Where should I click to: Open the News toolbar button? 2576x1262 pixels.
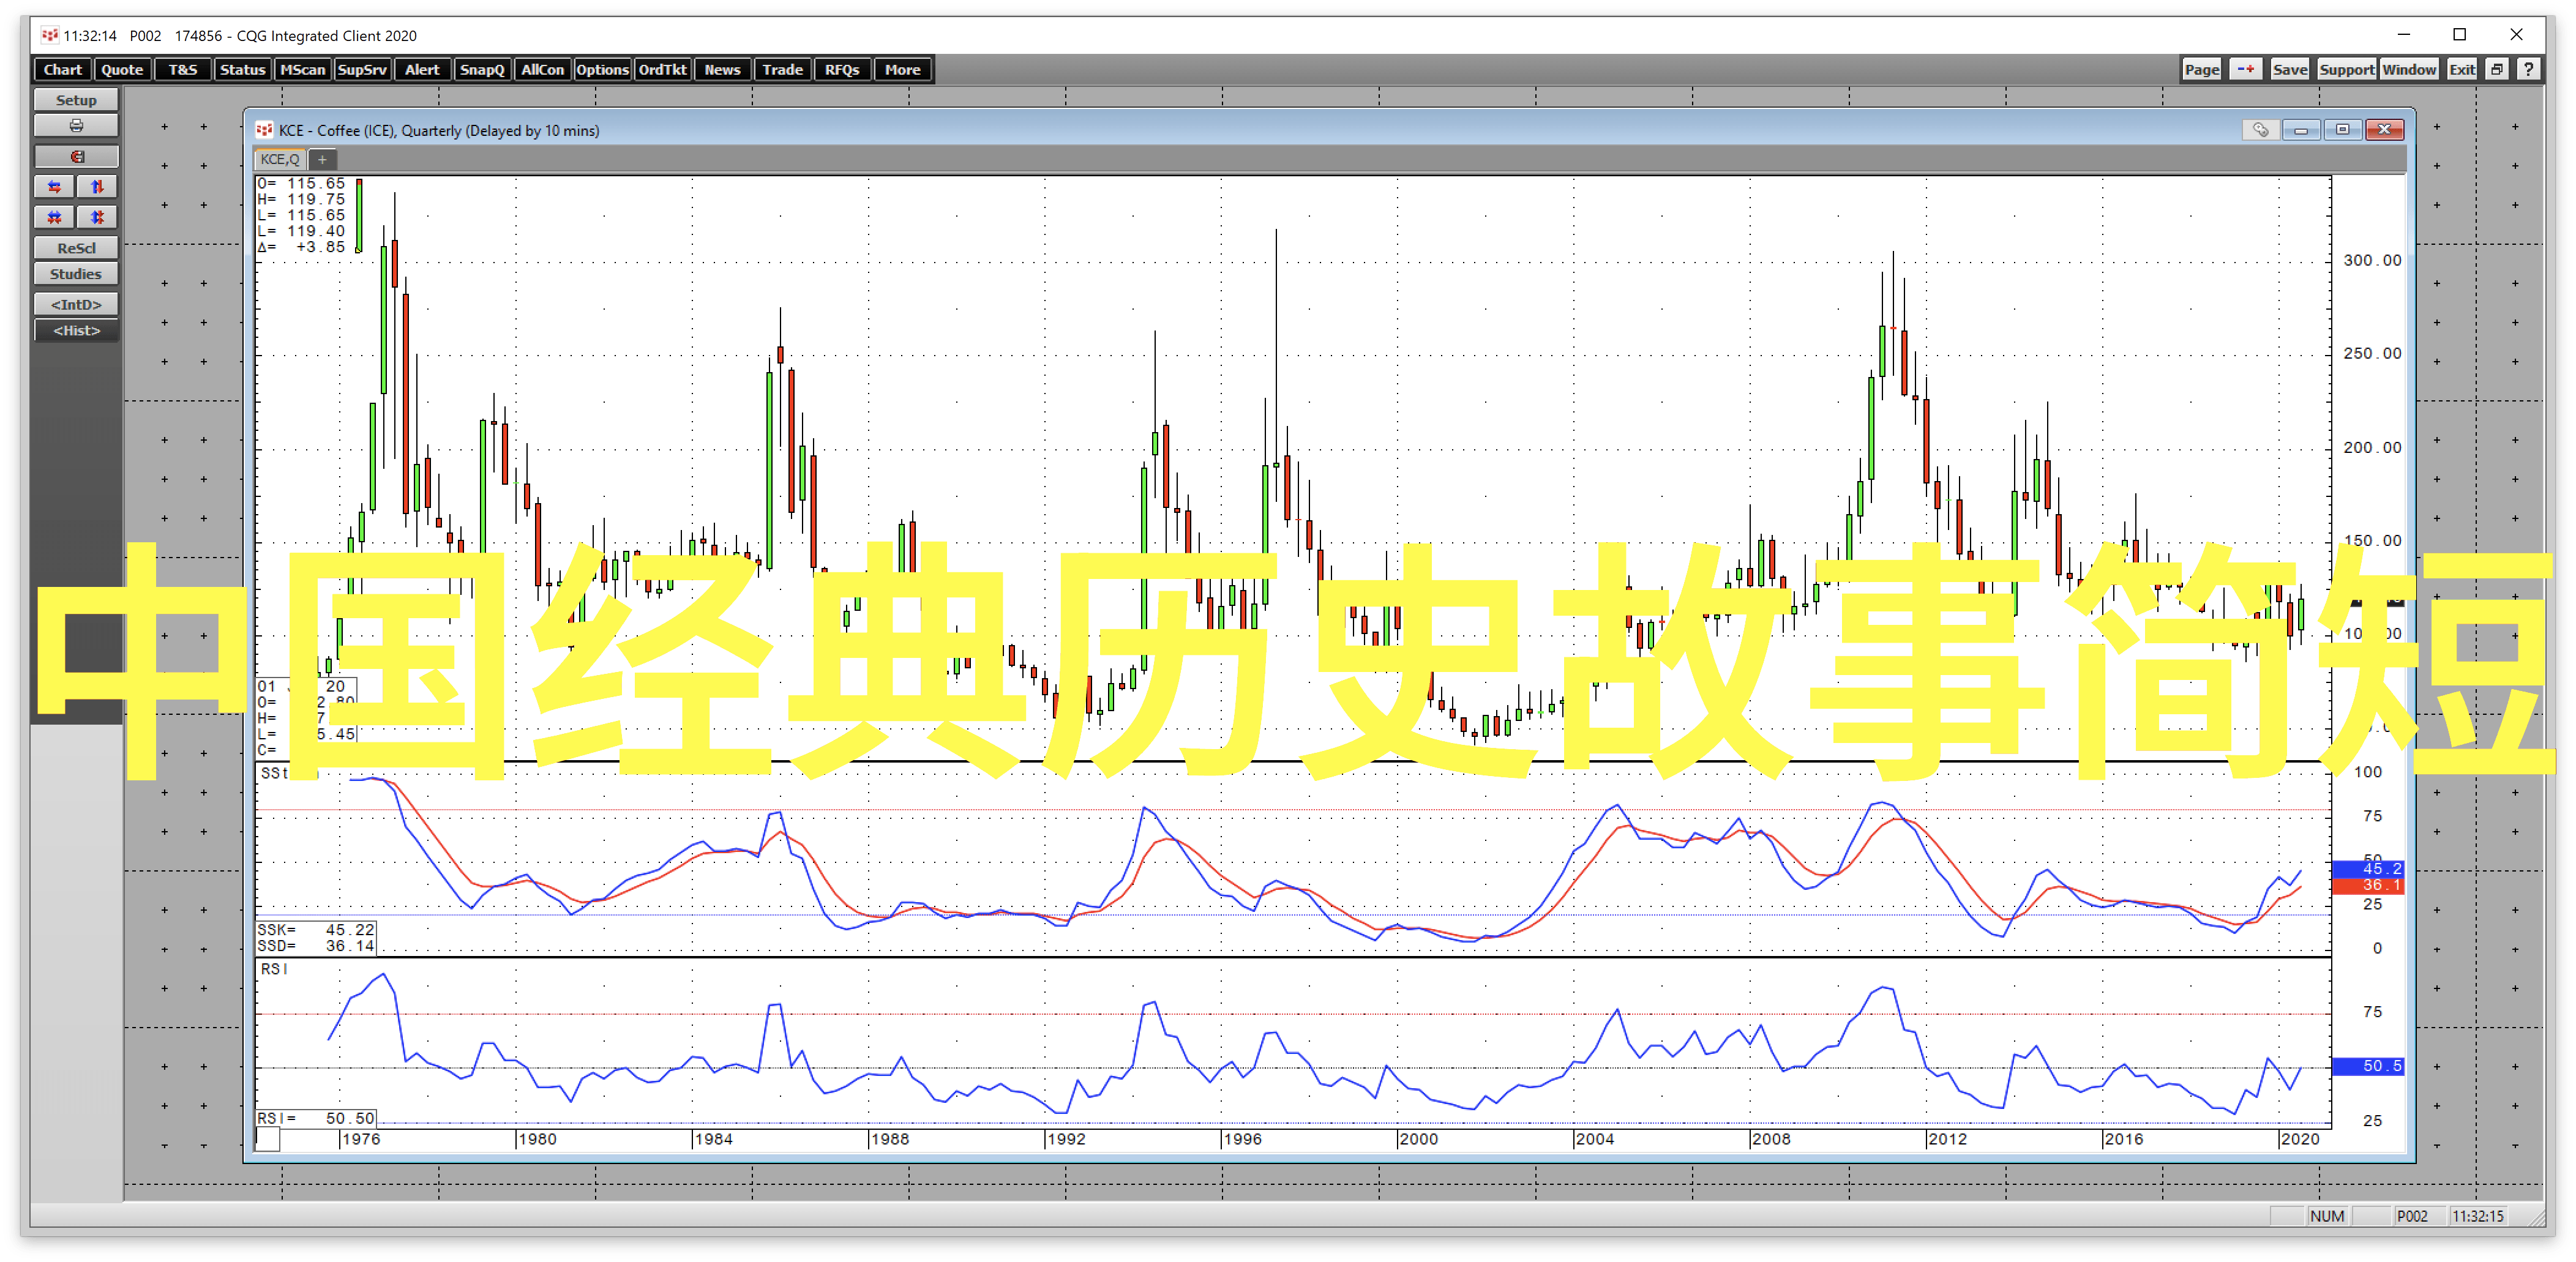coord(722,70)
